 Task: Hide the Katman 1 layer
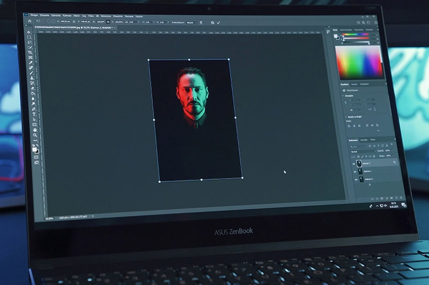(355, 172)
